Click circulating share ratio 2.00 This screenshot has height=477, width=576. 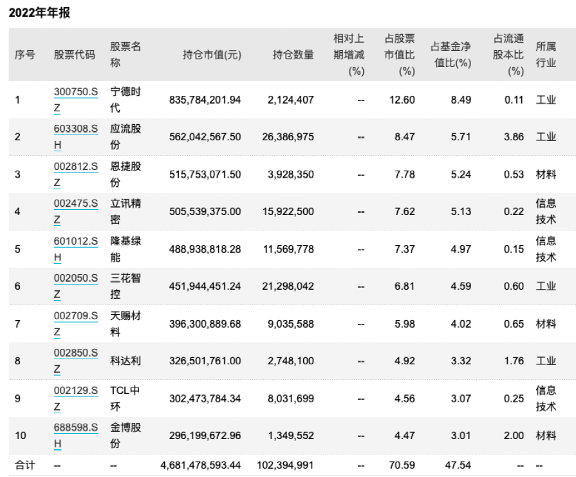(x=514, y=436)
